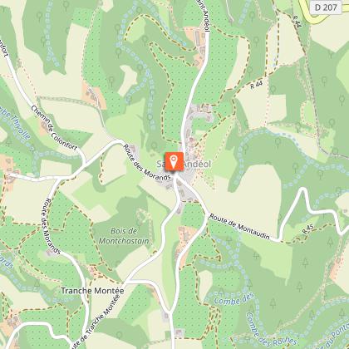Click the R 44 label near D 207
This screenshot has height=349, width=349.
(x=297, y=22)
